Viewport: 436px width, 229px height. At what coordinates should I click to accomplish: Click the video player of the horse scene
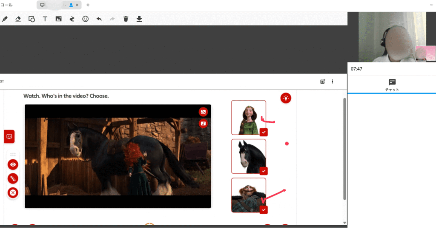(118, 156)
